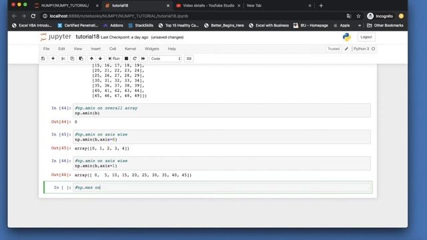Click Out[45] result array([0, 1, 2, 3, 4])

pyautogui.click(x=102, y=148)
